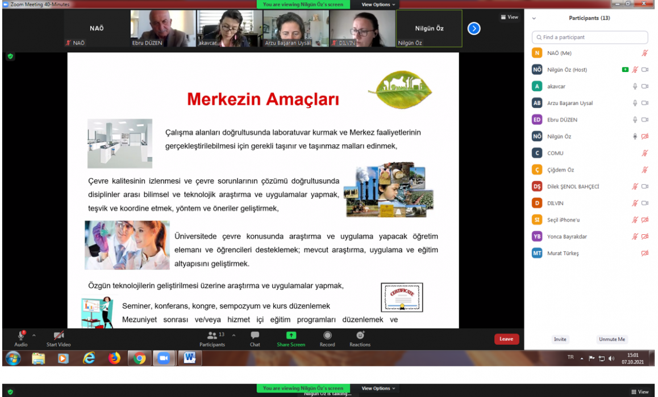Click the Participants icon in toolbar

[x=212, y=336]
